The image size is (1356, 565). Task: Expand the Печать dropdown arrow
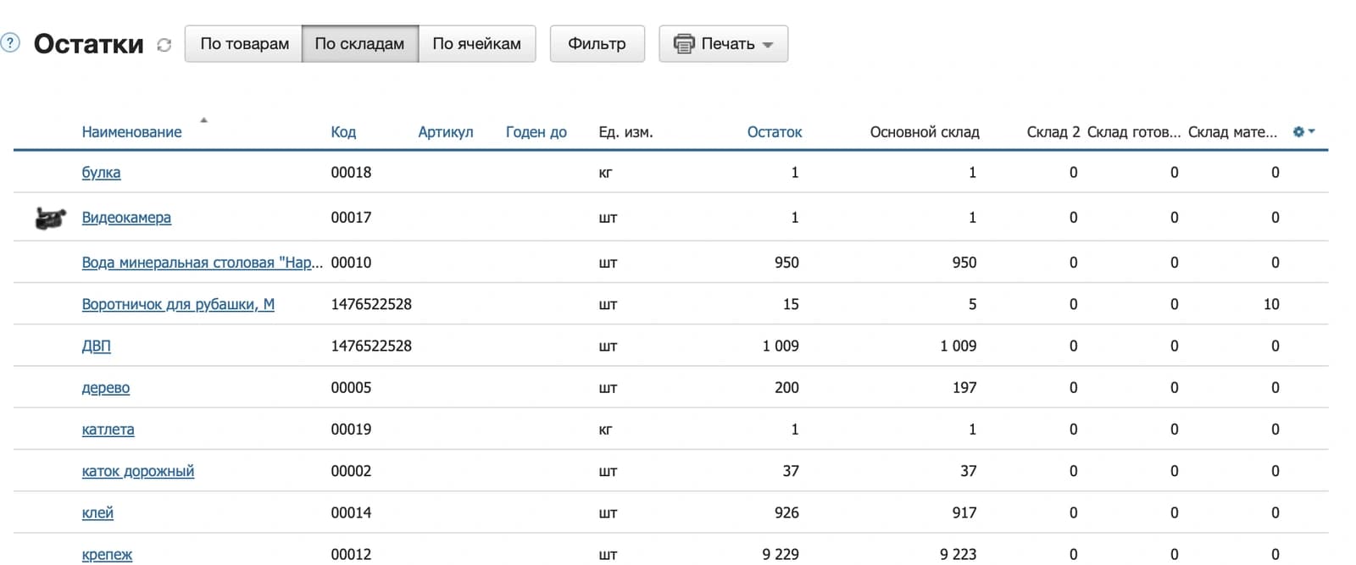pos(768,45)
